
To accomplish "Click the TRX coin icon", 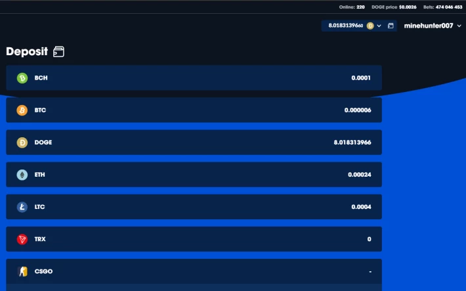I will [22, 239].
